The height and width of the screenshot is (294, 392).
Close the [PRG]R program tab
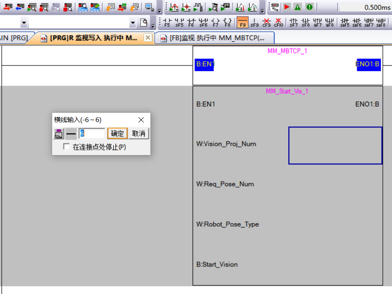pyautogui.click(x=148, y=38)
